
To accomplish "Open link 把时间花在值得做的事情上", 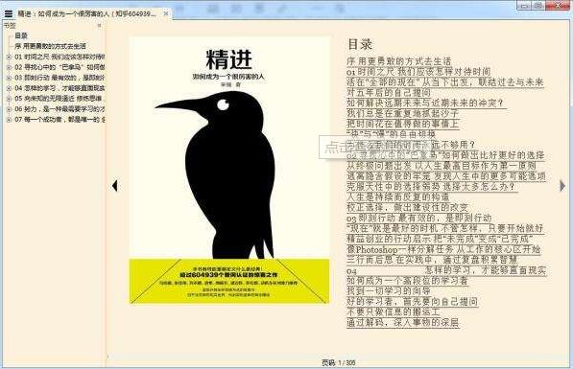I will point(402,124).
